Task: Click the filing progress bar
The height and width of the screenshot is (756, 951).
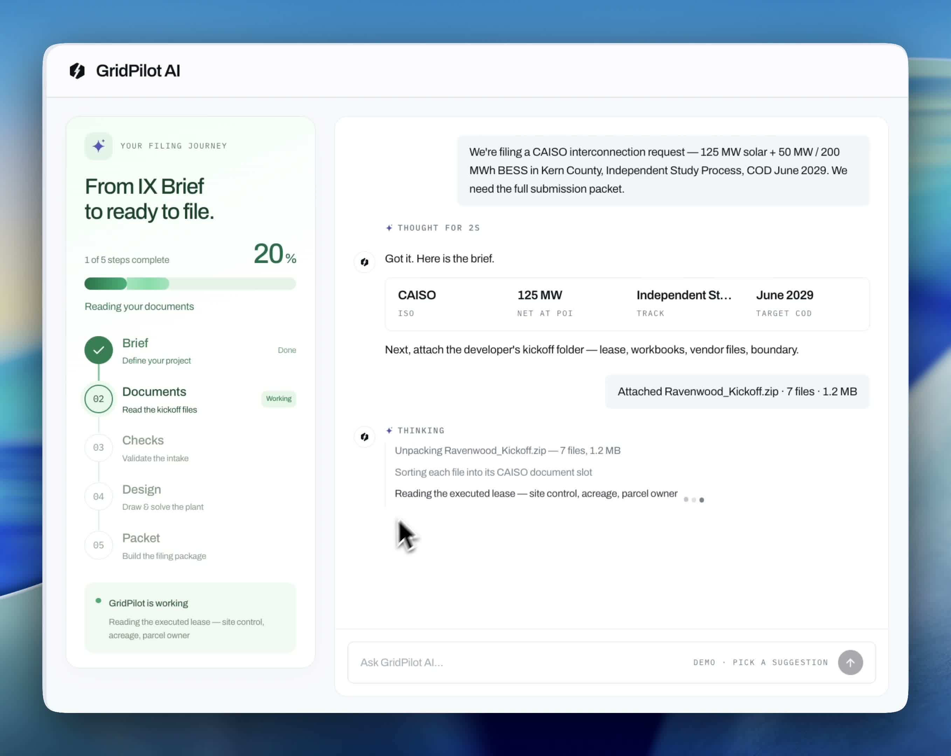Action: point(190,283)
